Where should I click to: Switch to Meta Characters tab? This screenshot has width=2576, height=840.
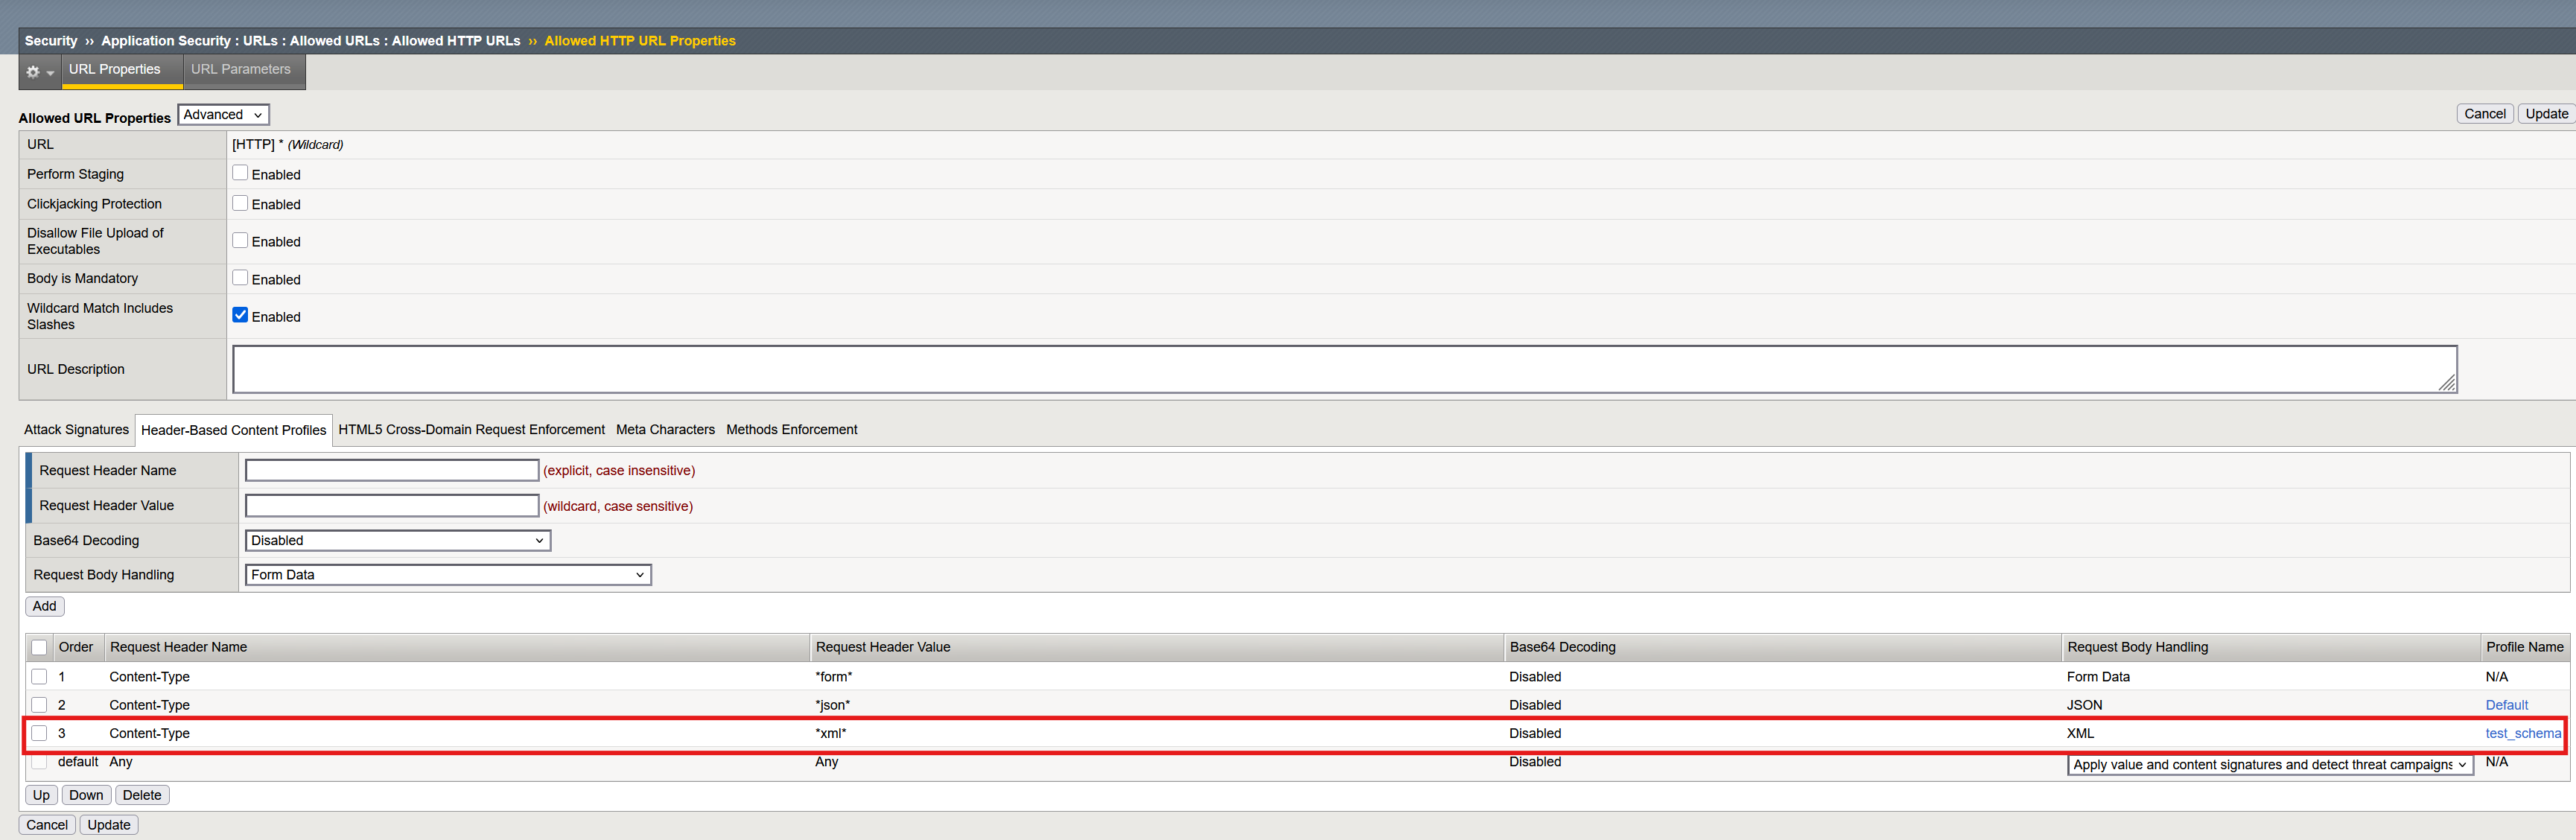click(665, 430)
